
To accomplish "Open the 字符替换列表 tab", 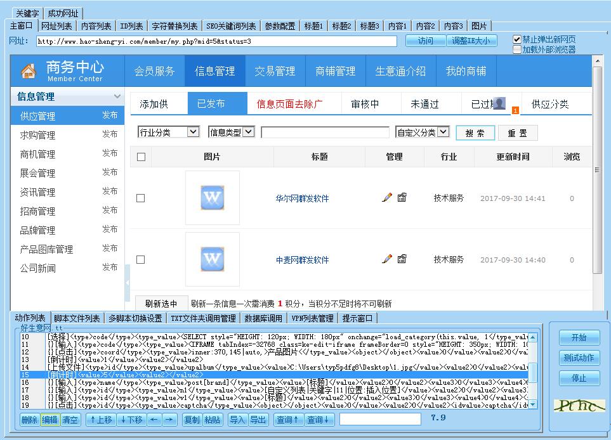I will 174,26.
